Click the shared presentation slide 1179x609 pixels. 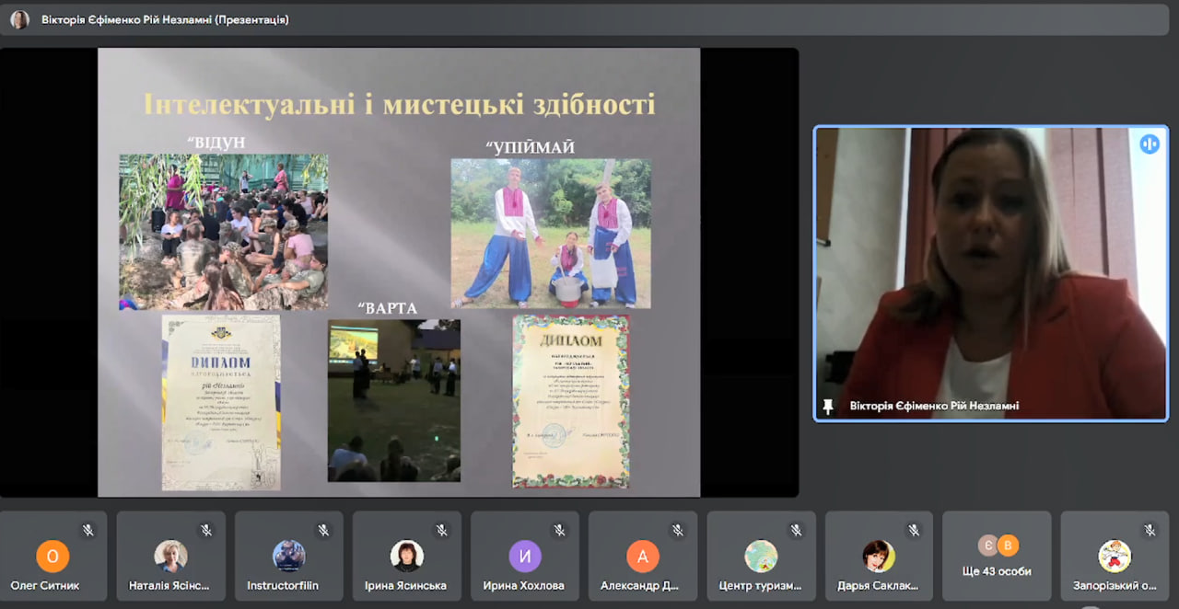399,272
